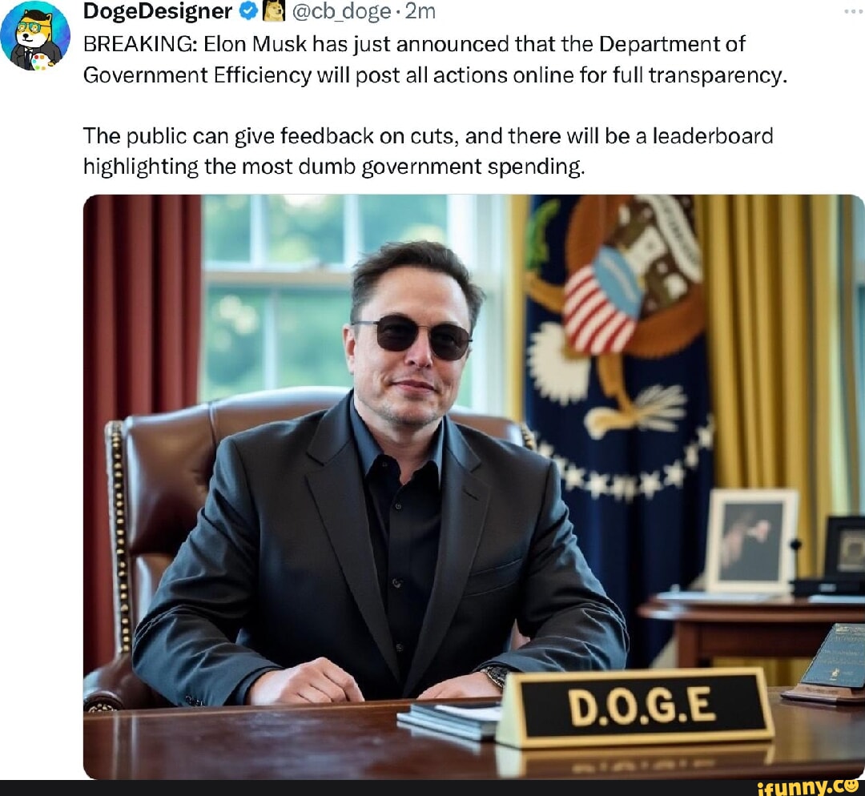The height and width of the screenshot is (796, 865).
Task: Open the DogeDesigner profile avatar
Action: tap(35, 36)
